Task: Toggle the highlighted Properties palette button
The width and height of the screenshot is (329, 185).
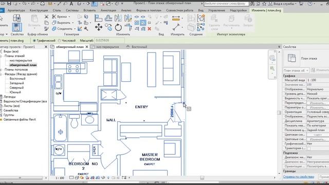Action: pyautogui.click(x=17, y=27)
